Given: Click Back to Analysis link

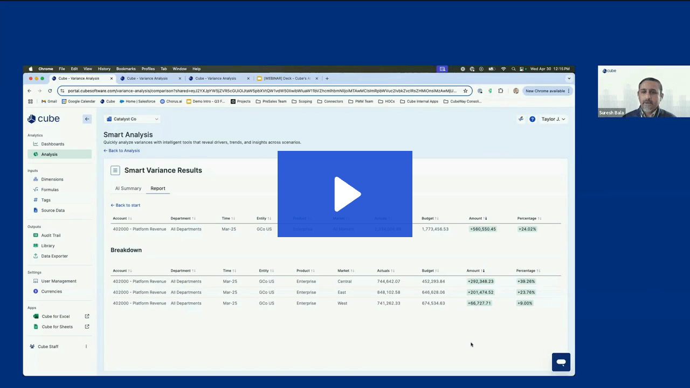Looking at the screenshot, I should pos(122,151).
